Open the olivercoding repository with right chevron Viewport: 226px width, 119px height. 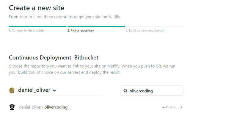tap(181, 107)
